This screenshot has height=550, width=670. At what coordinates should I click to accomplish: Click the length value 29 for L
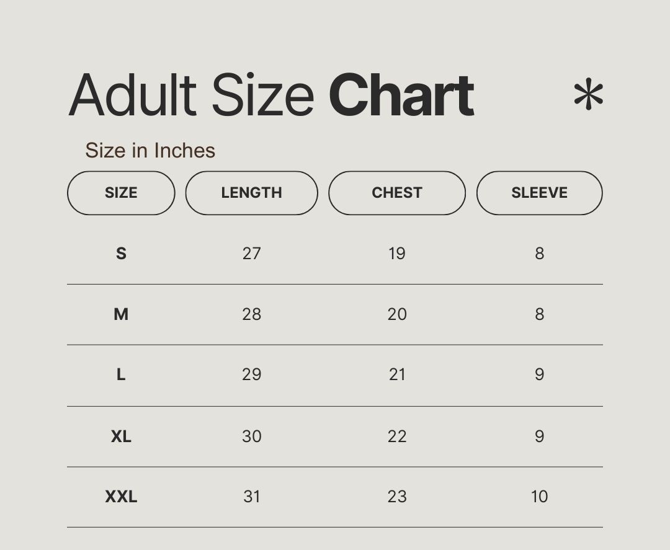251,375
